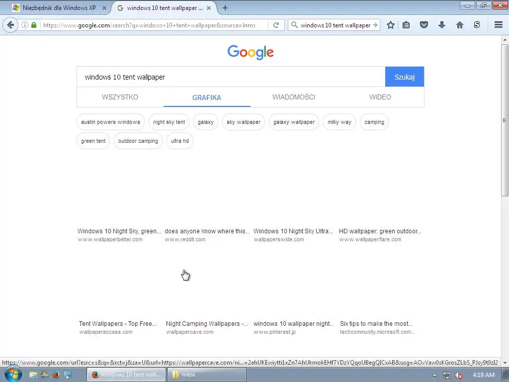Image resolution: width=509 pixels, height=382 pixels.
Task: Show bookmarks list icon
Action: (x=406, y=25)
